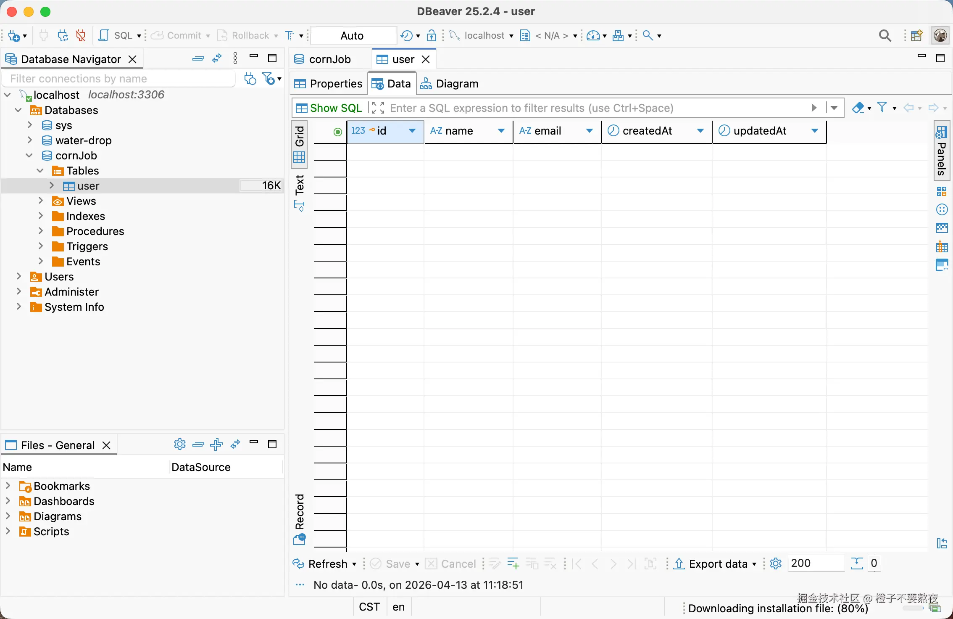The height and width of the screenshot is (619, 953).
Task: Click the toolbar Search magnifier icon
Action: pos(885,36)
